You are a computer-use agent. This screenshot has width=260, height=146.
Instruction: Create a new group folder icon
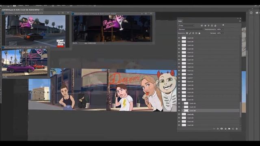click(229, 129)
